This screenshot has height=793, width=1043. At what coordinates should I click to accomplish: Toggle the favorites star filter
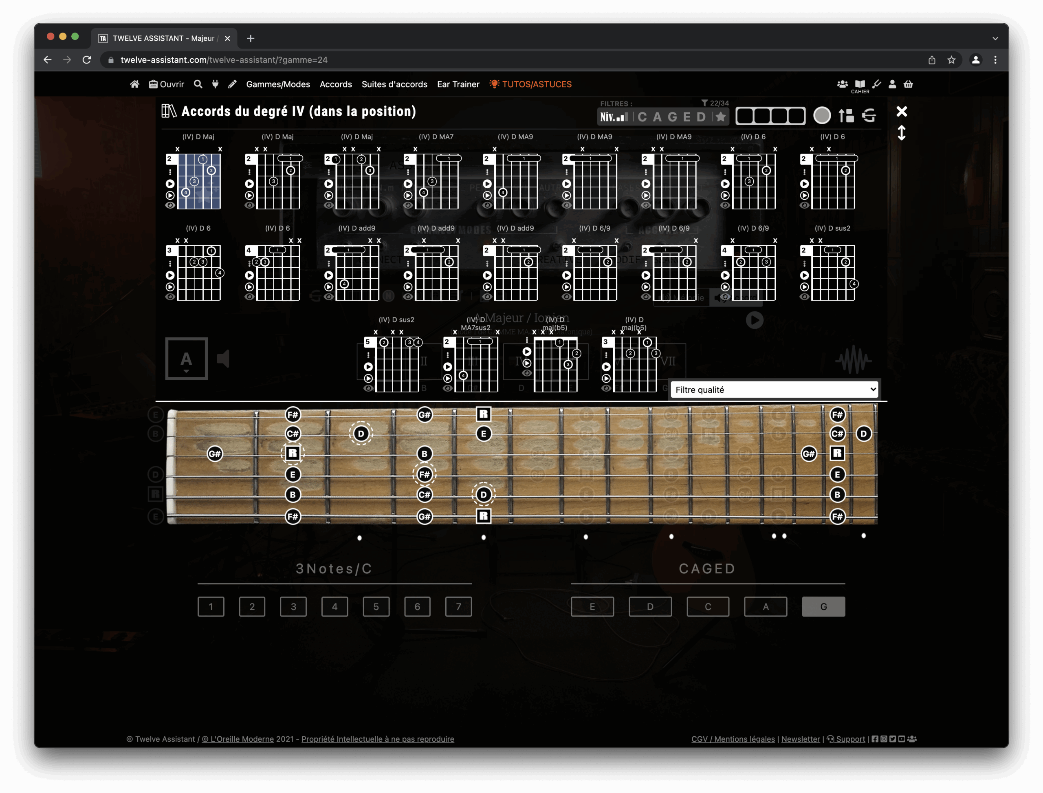(720, 117)
